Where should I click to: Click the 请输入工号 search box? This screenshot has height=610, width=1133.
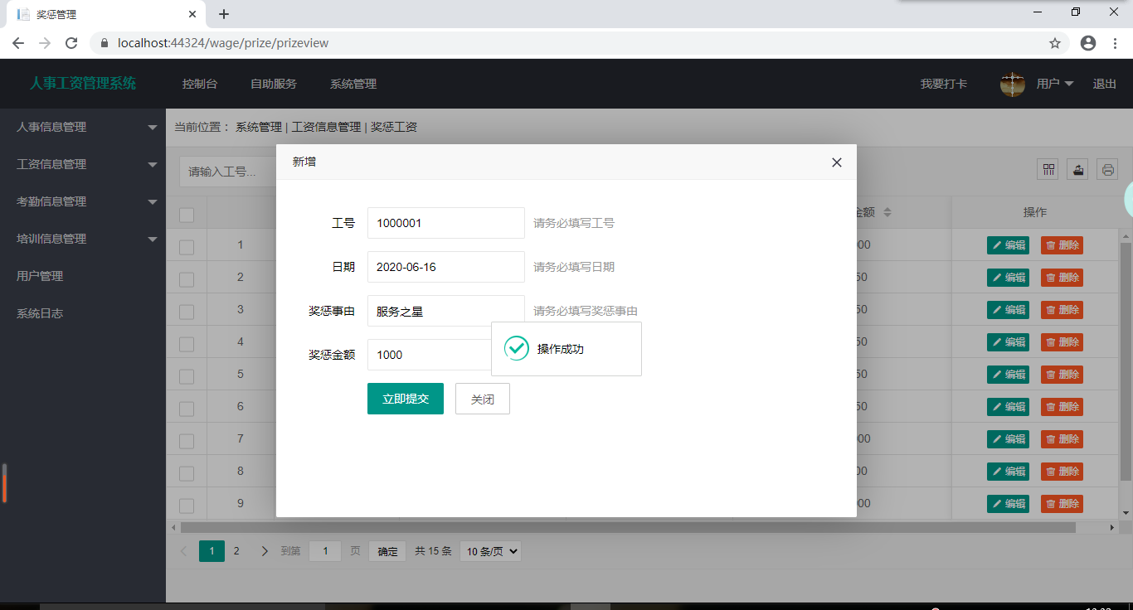tap(228, 172)
